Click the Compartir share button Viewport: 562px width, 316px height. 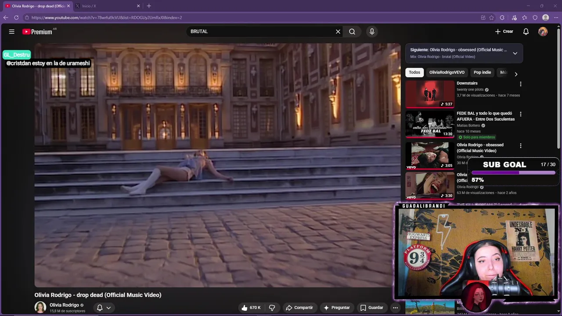pyautogui.click(x=299, y=308)
